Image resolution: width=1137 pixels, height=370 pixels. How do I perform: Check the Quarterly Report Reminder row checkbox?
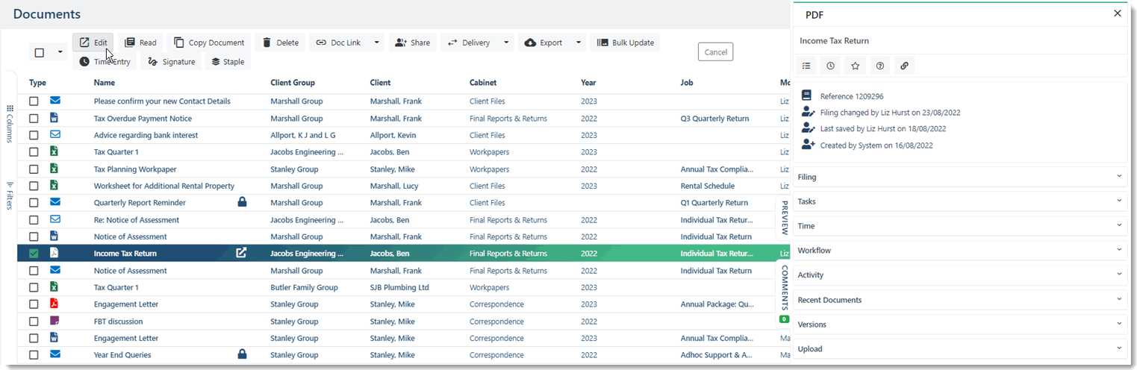point(34,203)
